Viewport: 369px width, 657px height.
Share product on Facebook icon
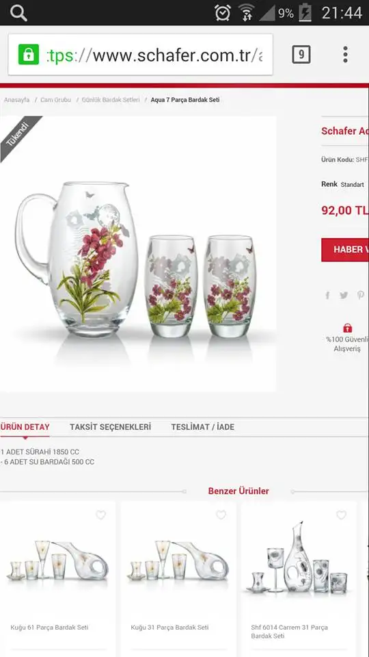click(327, 296)
